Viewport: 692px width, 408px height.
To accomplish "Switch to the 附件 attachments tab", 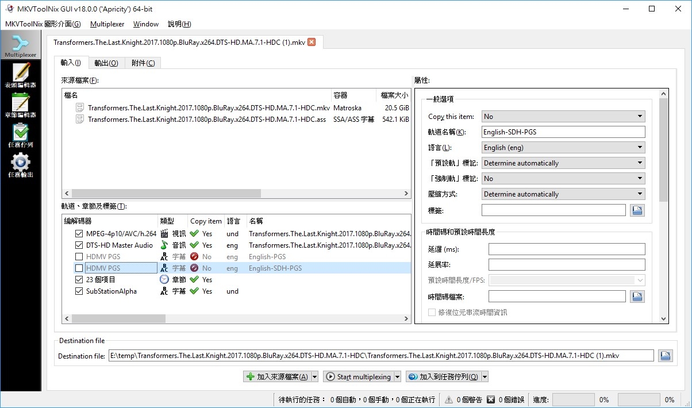I will 143,63.
